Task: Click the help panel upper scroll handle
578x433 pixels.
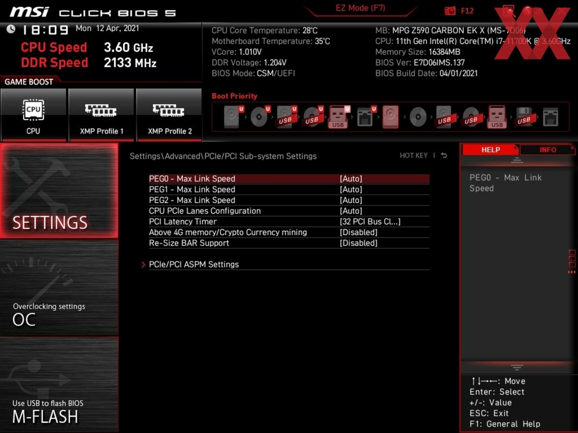Action: click(x=517, y=160)
